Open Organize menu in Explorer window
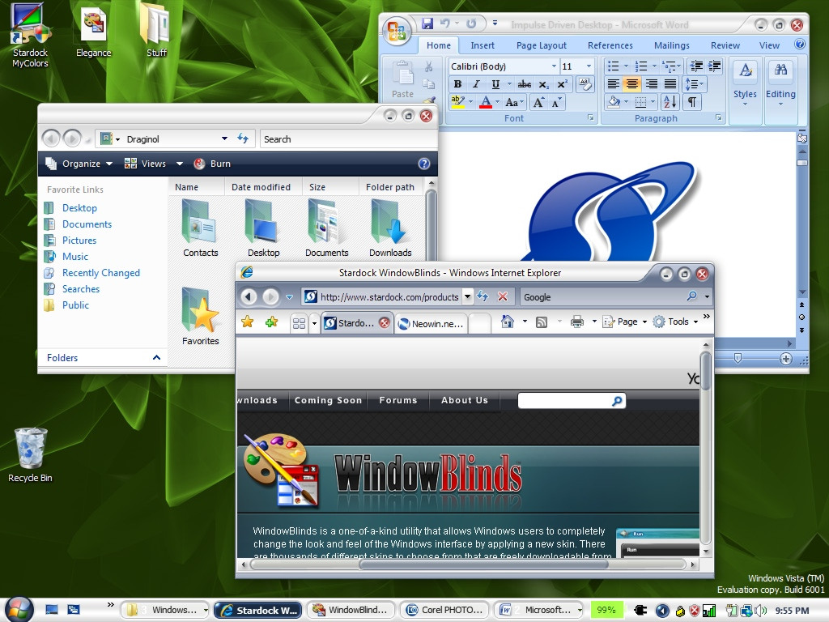Viewport: 829px width, 622px height. [79, 164]
